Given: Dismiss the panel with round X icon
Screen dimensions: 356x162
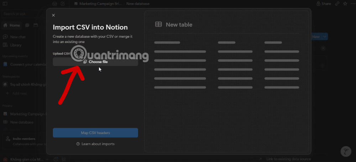Looking at the screenshot, I should click(x=323, y=48).
